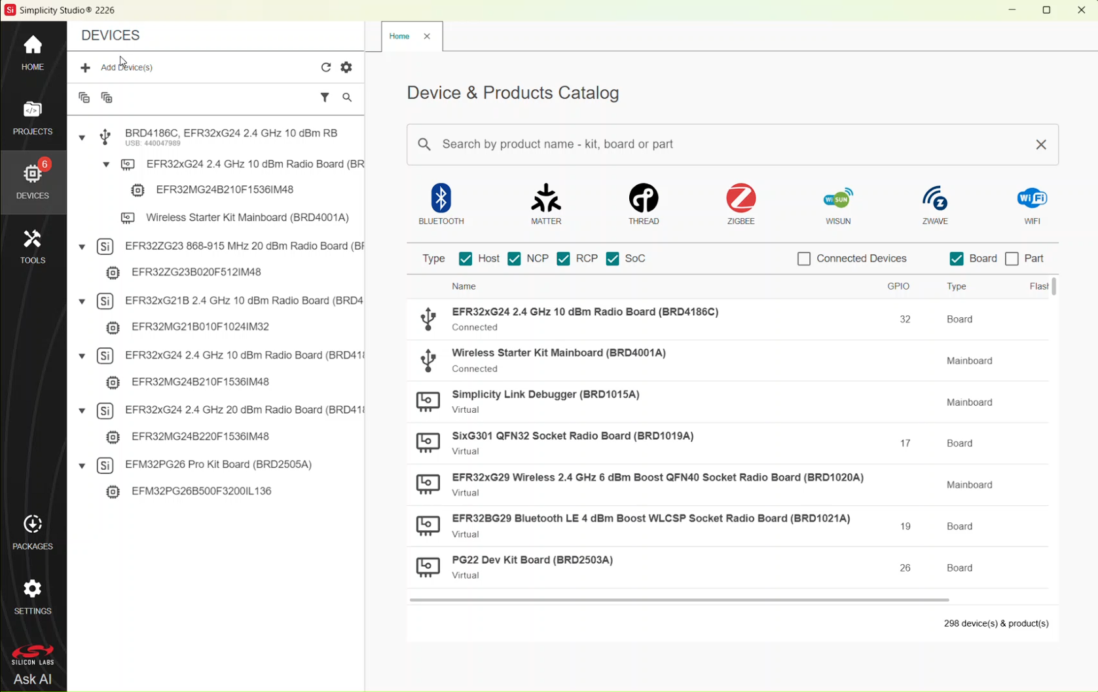Enable the Connected Devices checkbox
This screenshot has width=1098, height=692.
804,259
